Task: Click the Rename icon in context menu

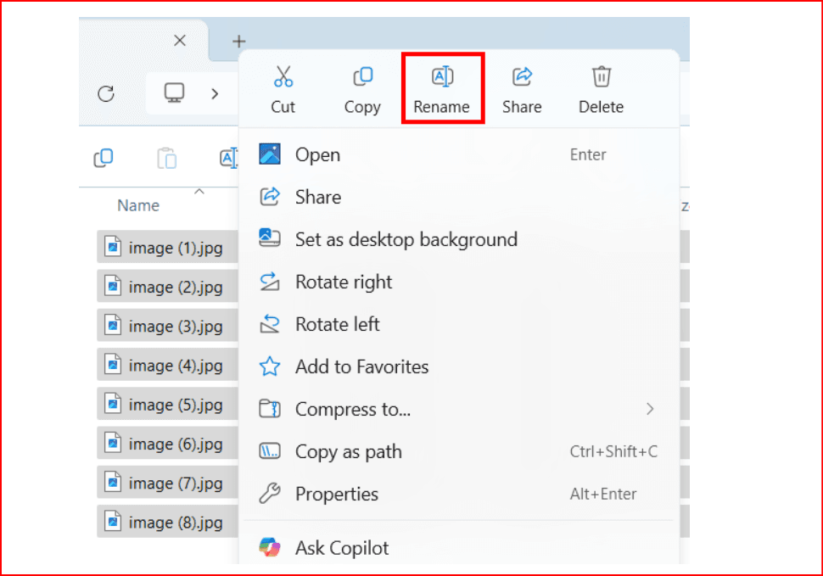Action: [442, 78]
